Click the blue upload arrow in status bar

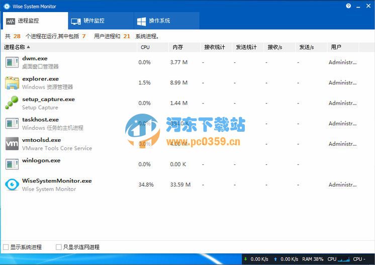click(275, 259)
